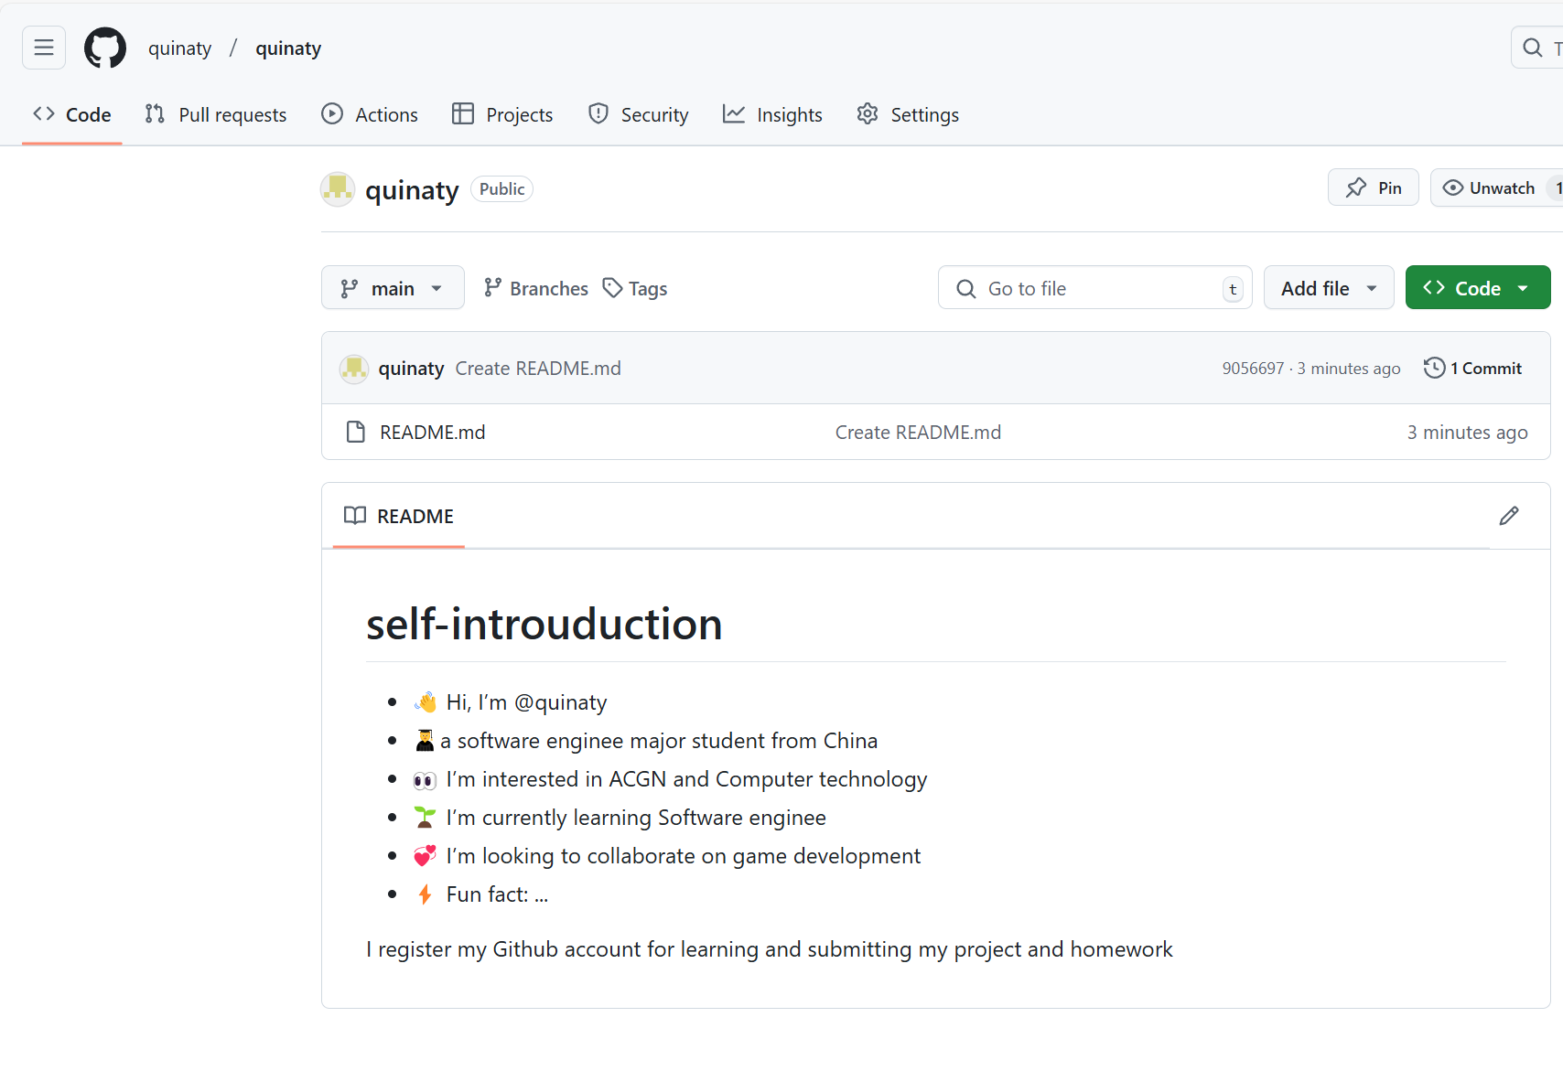Image resolution: width=1563 pixels, height=1092 pixels.
Task: Unwatch the quinaty repository
Action: (1490, 187)
